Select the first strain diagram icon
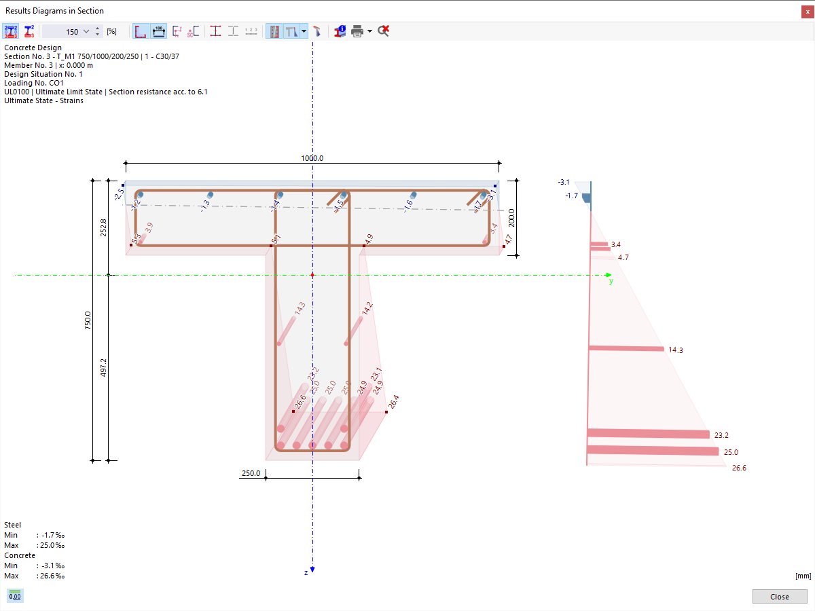Screen dimensions: 815x611 pyautogui.click(x=10, y=31)
